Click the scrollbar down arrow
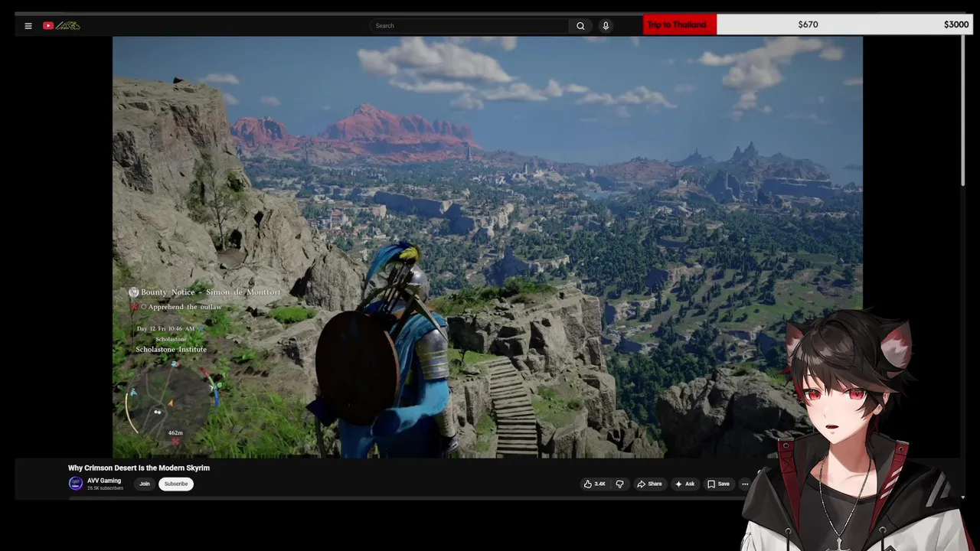Image resolution: width=980 pixels, height=551 pixels. [963, 497]
